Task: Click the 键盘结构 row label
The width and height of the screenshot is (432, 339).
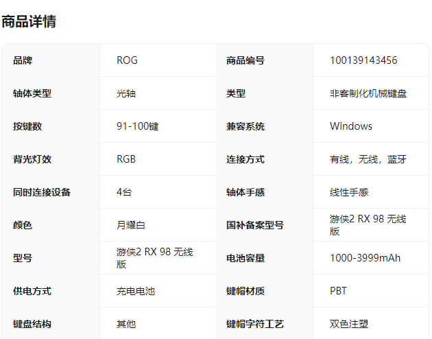Action: tap(32, 324)
